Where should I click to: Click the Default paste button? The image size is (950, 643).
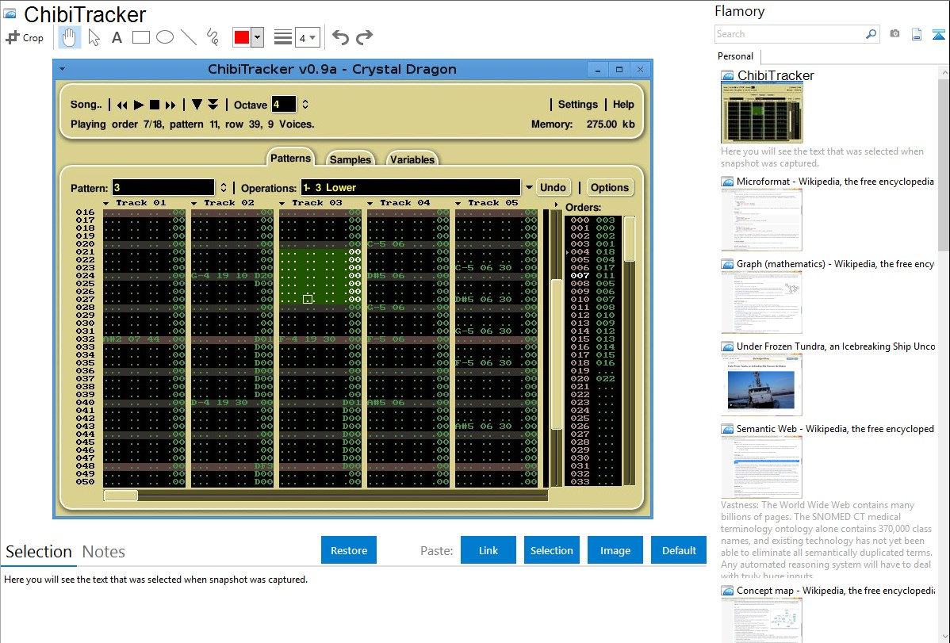click(x=679, y=549)
